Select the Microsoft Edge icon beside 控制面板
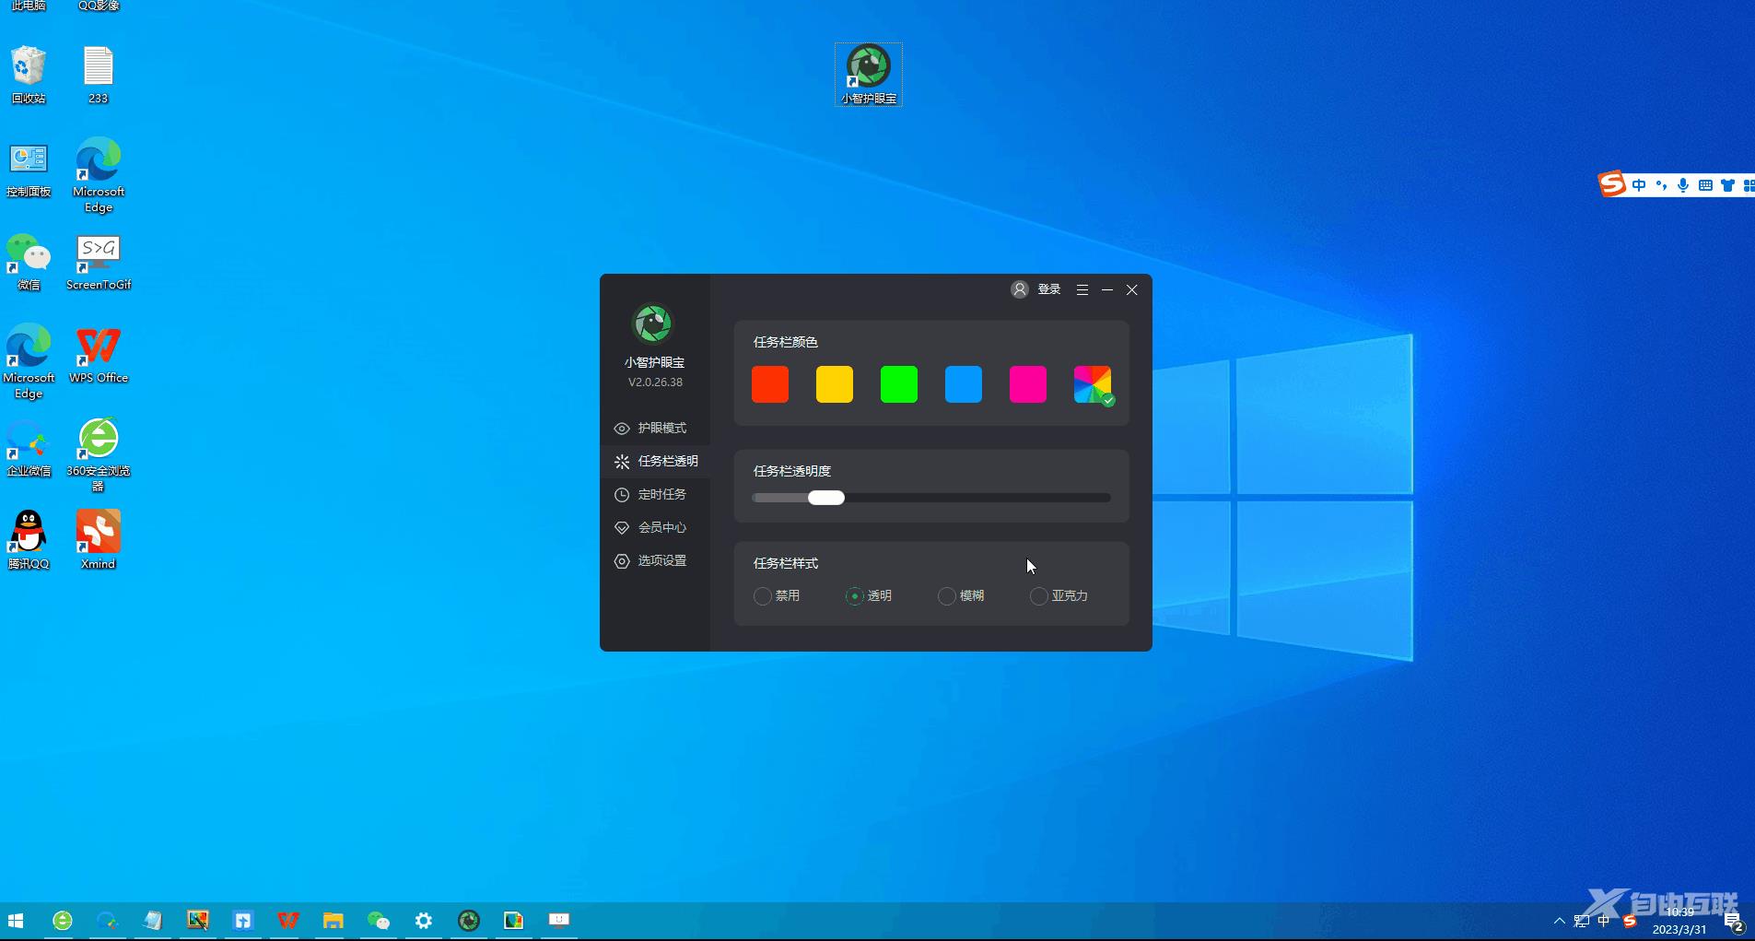Viewport: 1755px width, 941px height. [99, 175]
